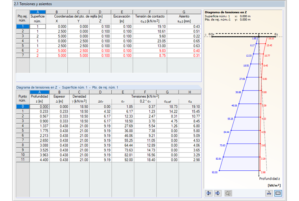Click the Diagrama de tensiones en Z heading
The image size is (299, 201).
226,12
